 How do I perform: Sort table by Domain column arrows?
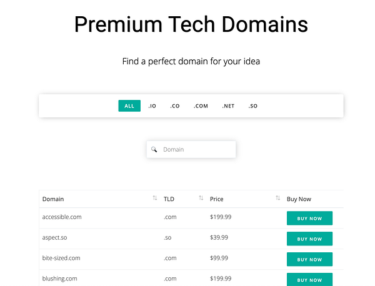point(154,199)
